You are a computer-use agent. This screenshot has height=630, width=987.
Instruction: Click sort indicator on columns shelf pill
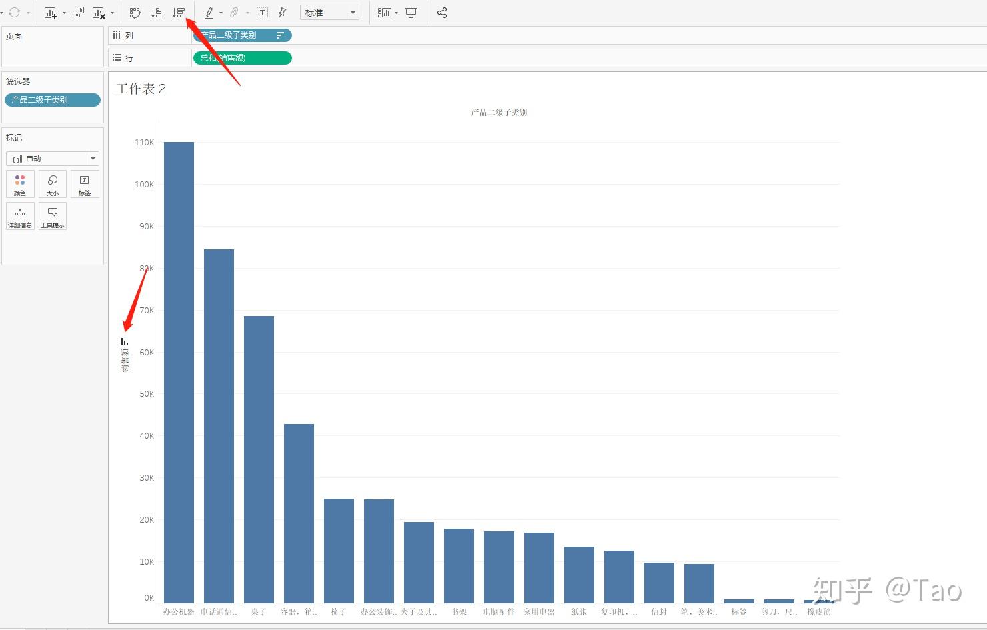click(x=280, y=35)
